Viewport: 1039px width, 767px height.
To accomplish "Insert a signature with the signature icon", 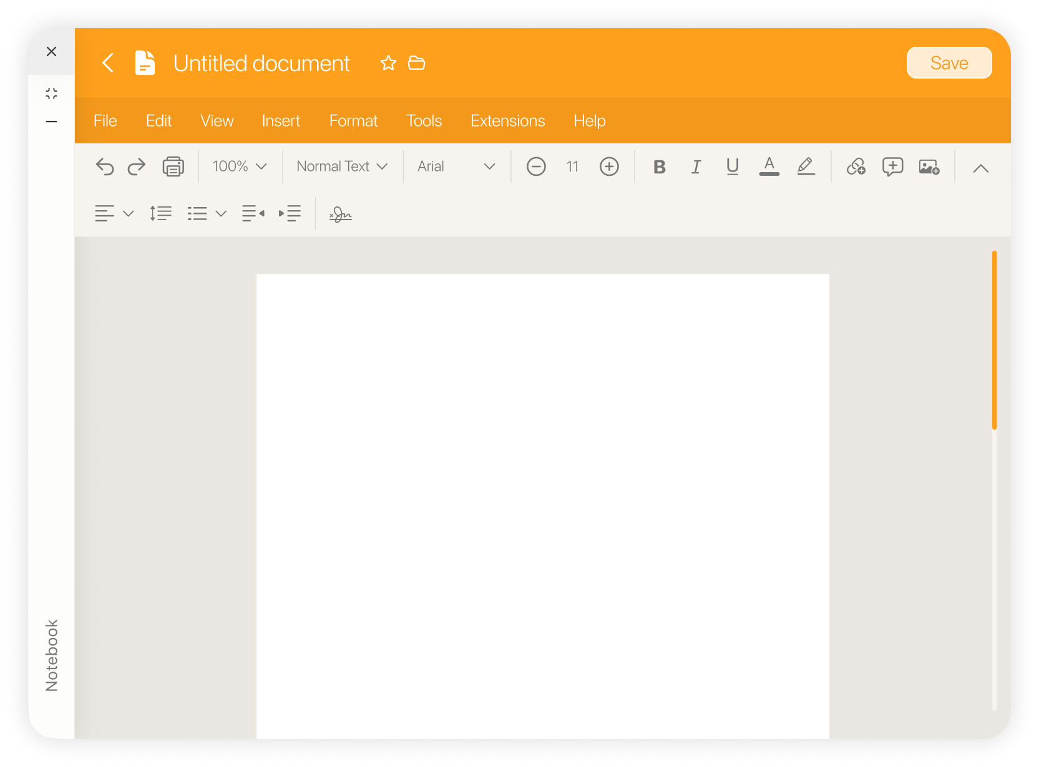I will pyautogui.click(x=341, y=214).
